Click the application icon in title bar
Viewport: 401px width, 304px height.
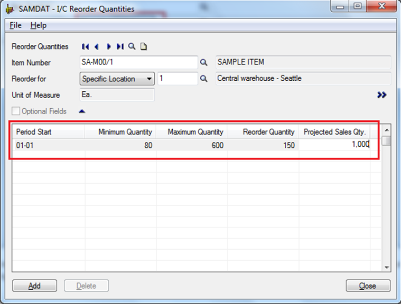click(x=10, y=9)
